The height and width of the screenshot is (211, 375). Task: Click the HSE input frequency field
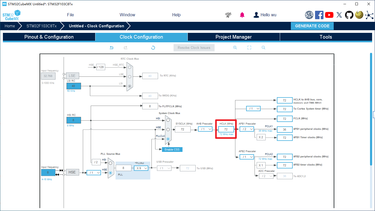click(x=48, y=173)
